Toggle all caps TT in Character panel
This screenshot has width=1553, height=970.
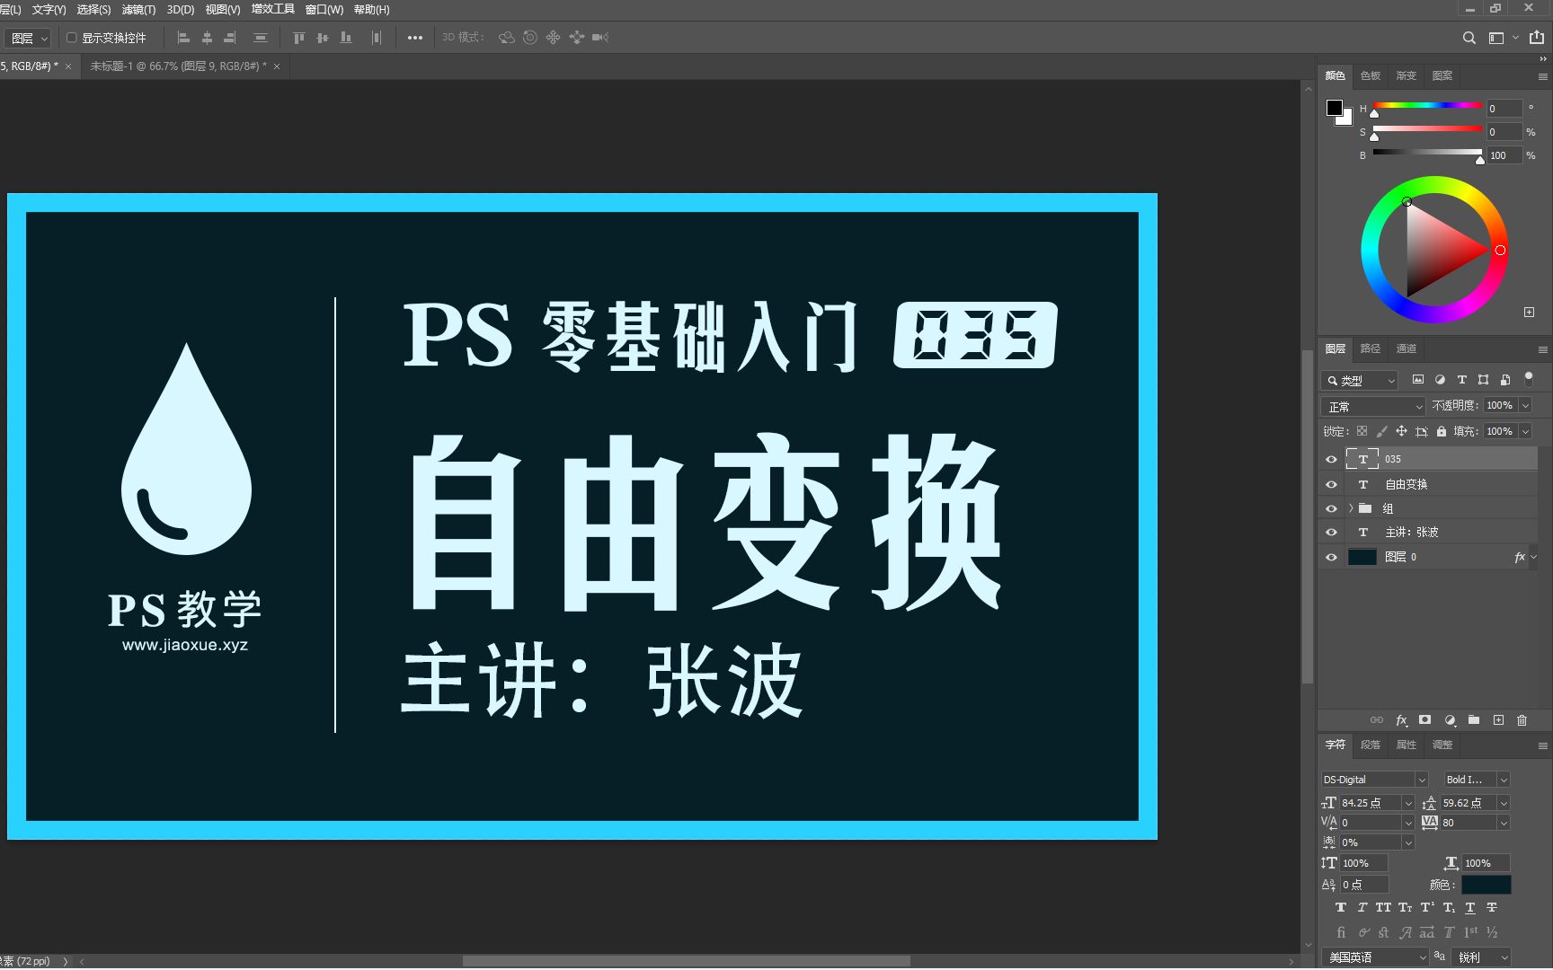click(x=1383, y=908)
